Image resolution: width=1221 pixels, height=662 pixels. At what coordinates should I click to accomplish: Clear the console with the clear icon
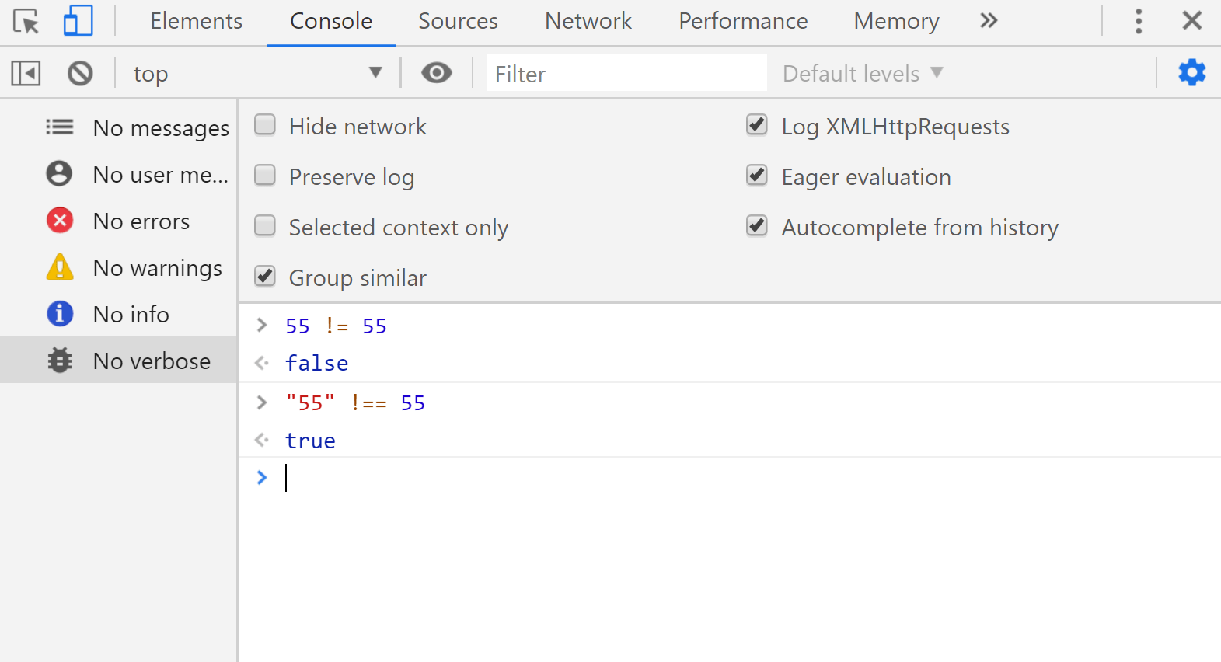80,74
